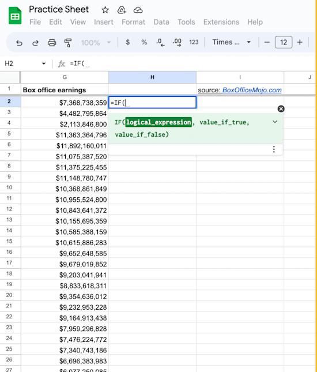Open the BoxOfficeMojo.com source link
Image resolution: width=317 pixels, height=372 pixels.
pos(252,90)
